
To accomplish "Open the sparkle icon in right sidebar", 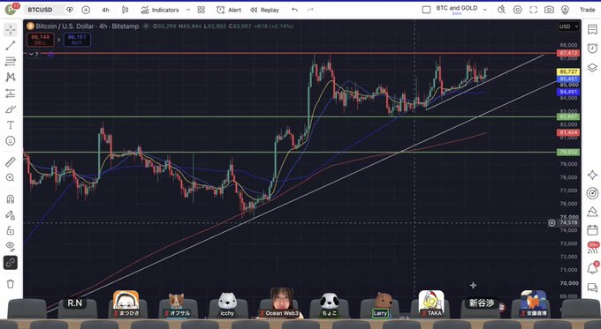I will tap(592, 175).
